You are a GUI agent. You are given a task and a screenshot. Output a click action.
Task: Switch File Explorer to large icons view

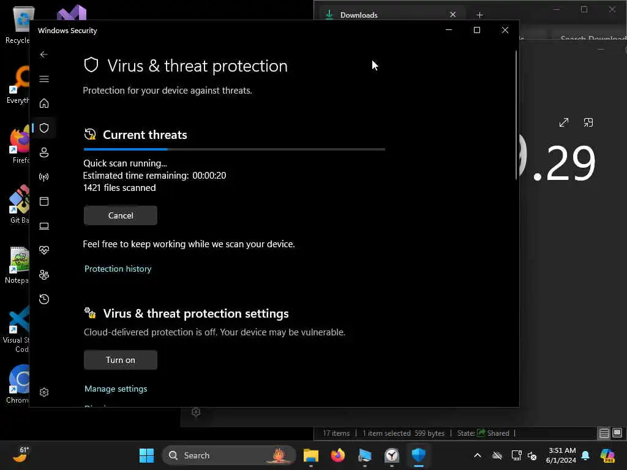point(617,433)
